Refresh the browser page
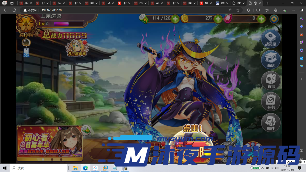Image resolution: width=306 pixels, height=172 pixels. (x=14, y=10)
